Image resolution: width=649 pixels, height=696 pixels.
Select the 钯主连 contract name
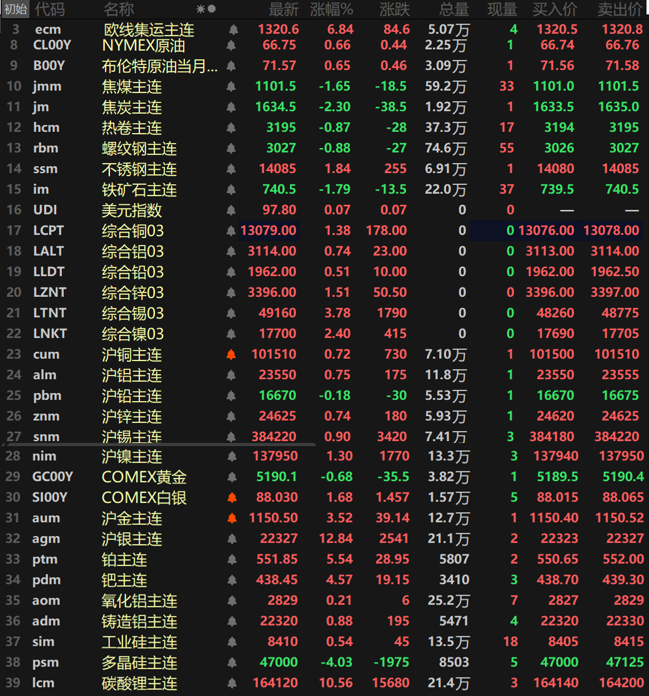[124, 580]
